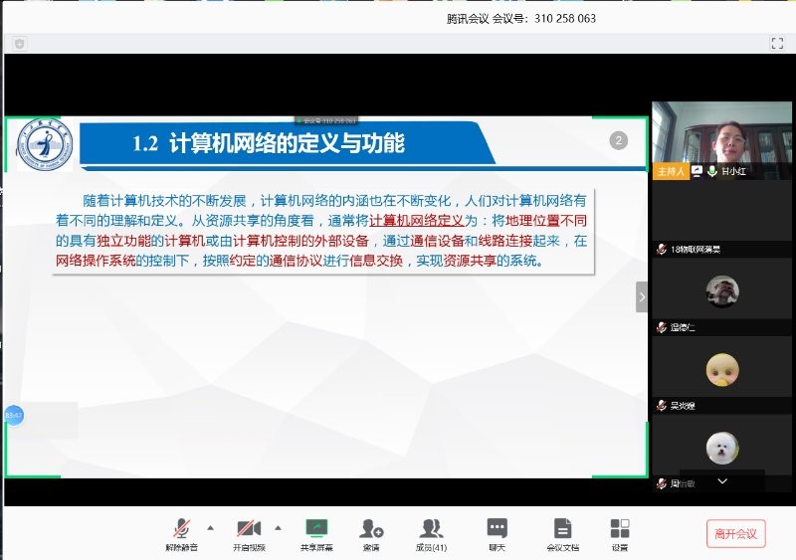This screenshot has height=560, width=796.
Task: Expand video options arrow
Action: click(278, 527)
